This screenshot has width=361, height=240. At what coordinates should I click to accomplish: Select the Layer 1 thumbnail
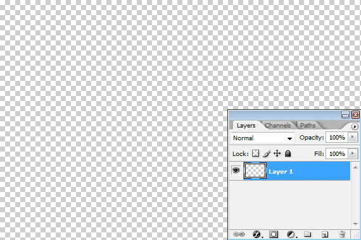pyautogui.click(x=255, y=171)
